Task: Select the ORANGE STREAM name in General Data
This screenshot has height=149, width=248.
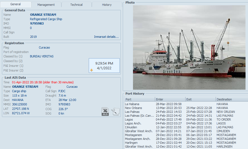Action: click(43, 15)
